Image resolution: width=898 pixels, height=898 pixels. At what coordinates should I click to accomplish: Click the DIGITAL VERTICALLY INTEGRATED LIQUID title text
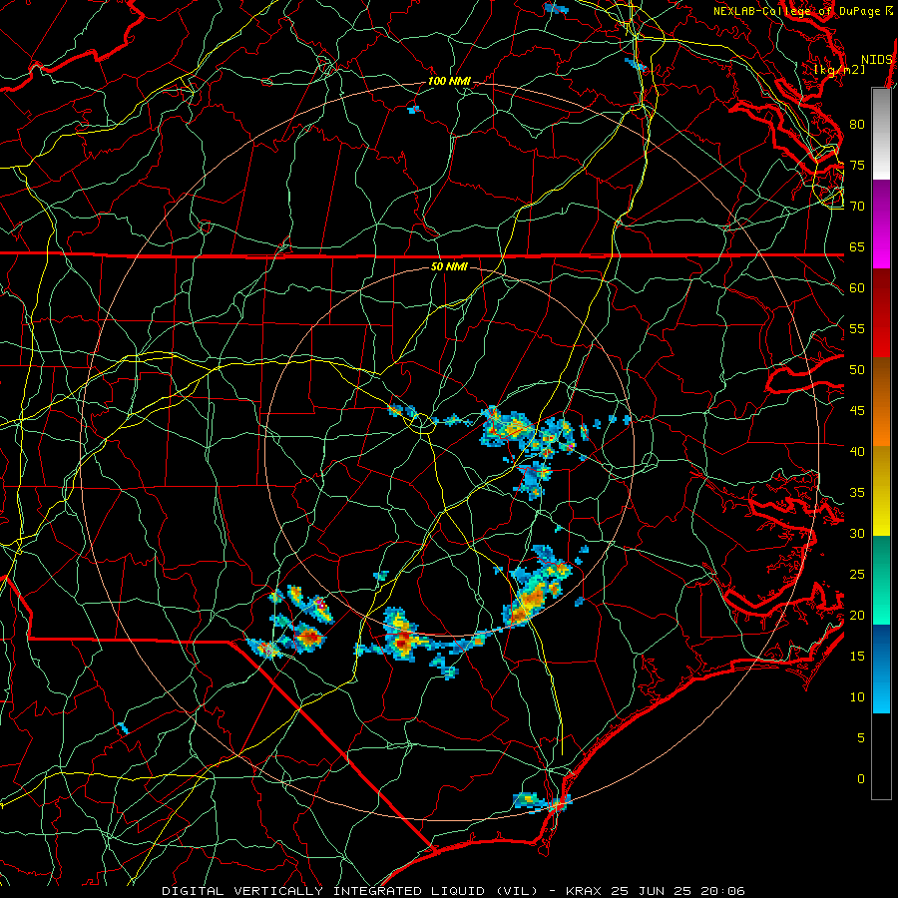point(325,891)
